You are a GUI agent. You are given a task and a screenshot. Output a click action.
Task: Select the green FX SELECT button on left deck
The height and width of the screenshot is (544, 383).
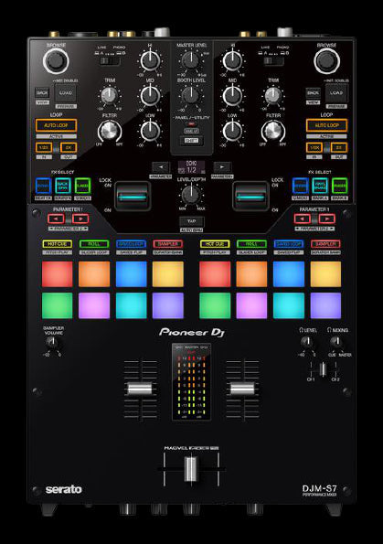83,187
